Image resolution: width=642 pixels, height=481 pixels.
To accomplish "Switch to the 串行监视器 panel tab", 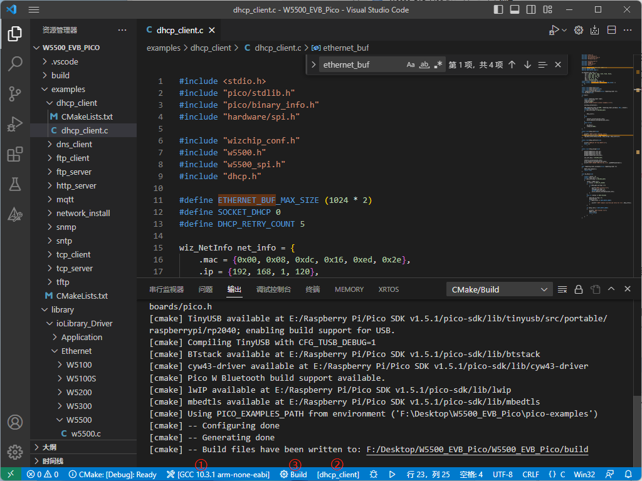I will 167,289.
